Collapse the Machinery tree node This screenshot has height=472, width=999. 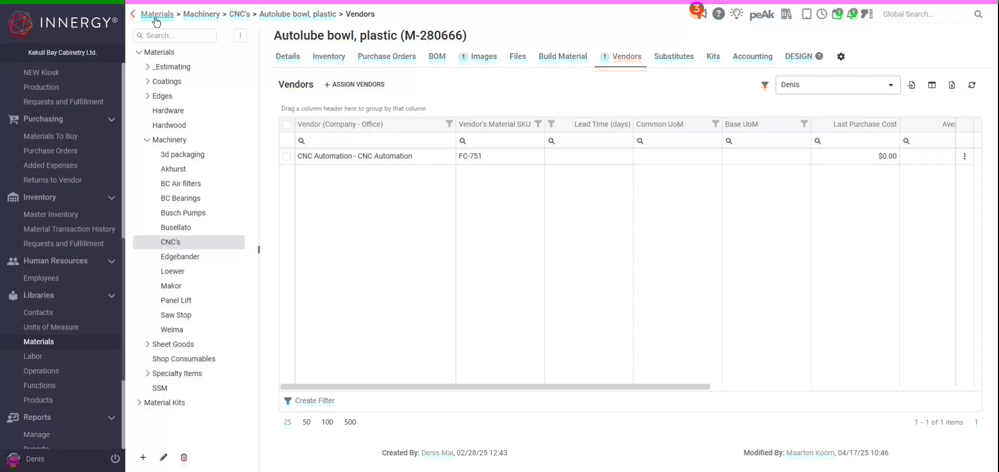point(147,139)
